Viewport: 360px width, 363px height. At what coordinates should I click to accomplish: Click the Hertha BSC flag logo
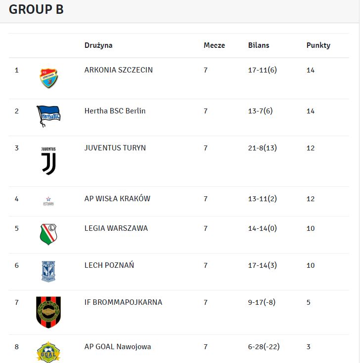[x=48, y=116]
